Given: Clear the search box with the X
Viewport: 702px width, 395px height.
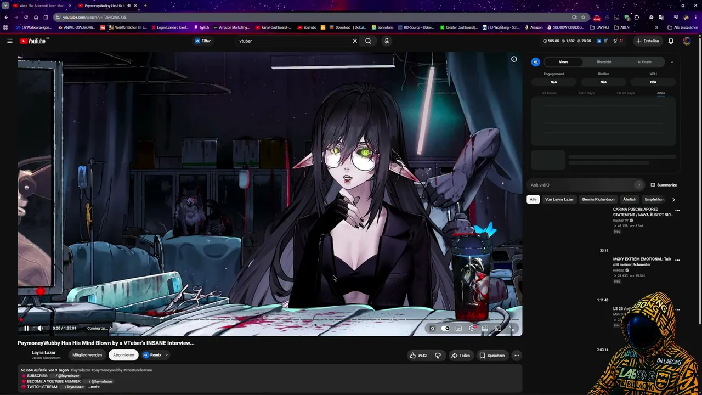Looking at the screenshot, I should (x=355, y=41).
